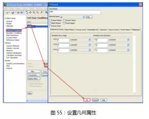Select Boundary Conditions tree item

(x=14, y=33)
